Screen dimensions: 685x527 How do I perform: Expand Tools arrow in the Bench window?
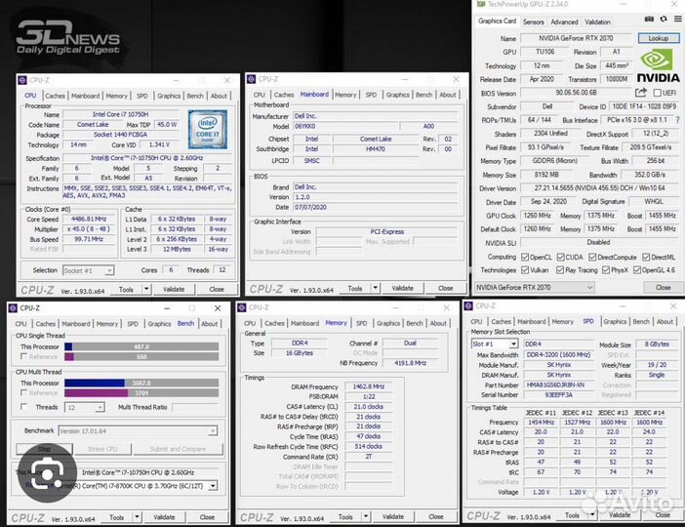click(137, 517)
